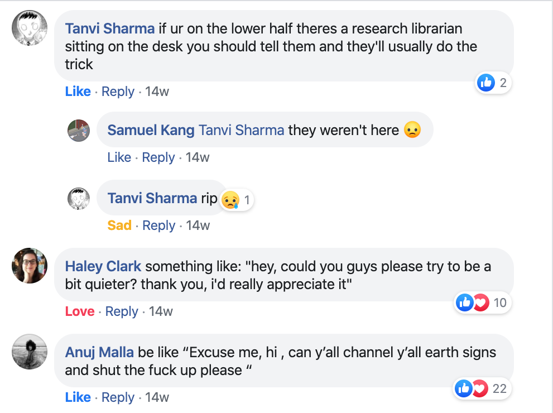Open the sad reaction badge on the rip comment
Image resolution: width=553 pixels, height=413 pixels.
tap(237, 199)
